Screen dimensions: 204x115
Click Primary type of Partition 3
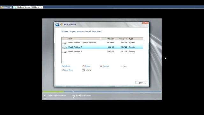pos(132,51)
